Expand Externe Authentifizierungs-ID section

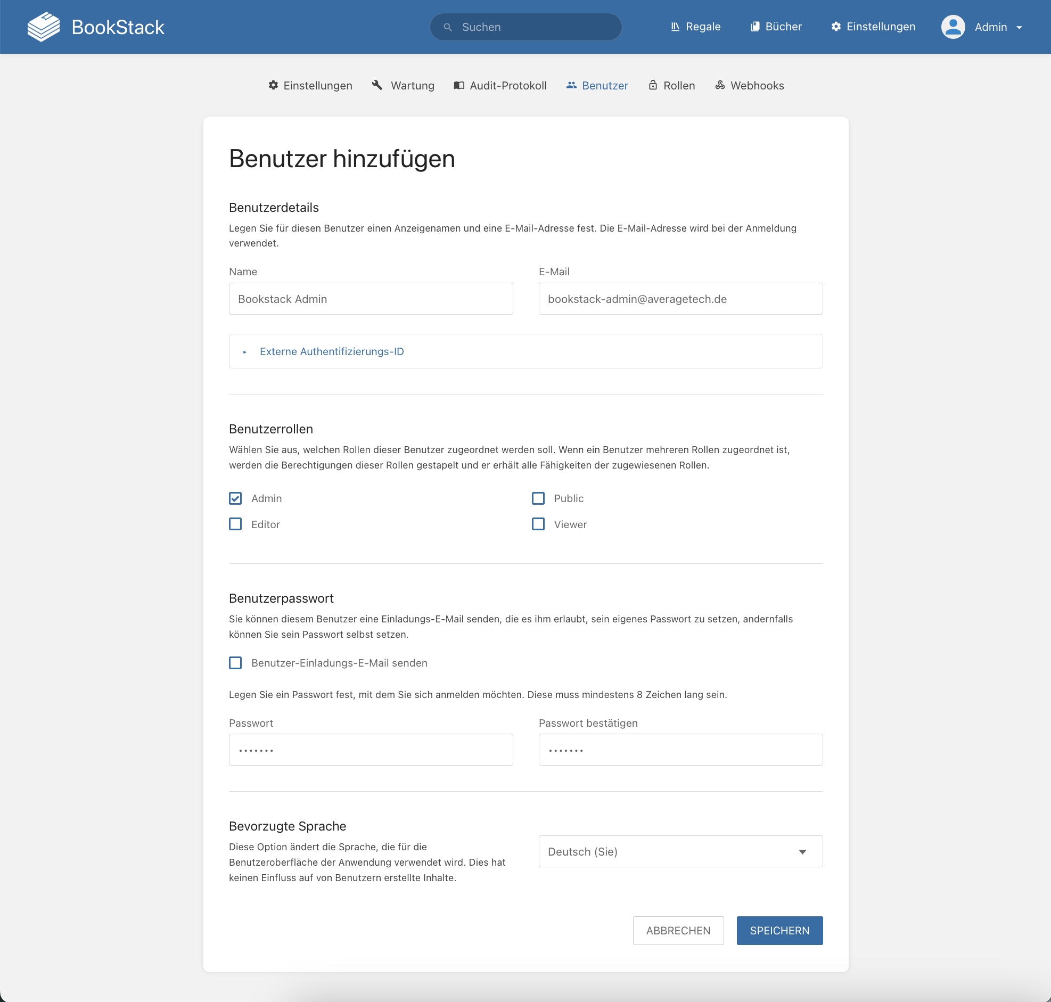[331, 351]
